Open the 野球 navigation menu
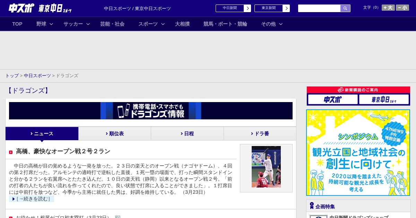This screenshot has height=218, width=416. click(x=41, y=24)
